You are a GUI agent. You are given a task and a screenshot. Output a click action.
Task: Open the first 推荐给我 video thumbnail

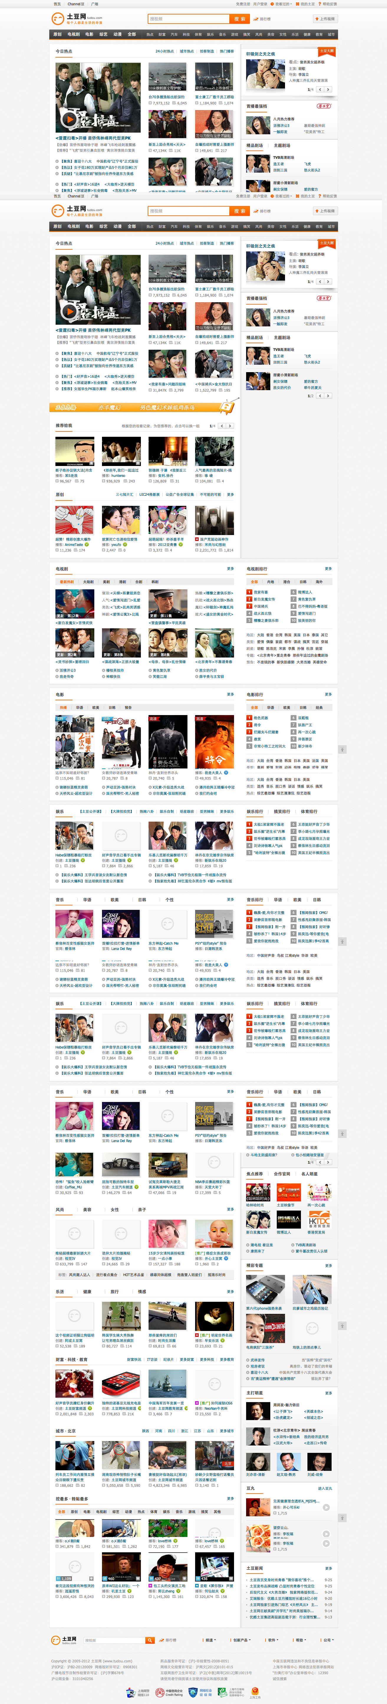tap(75, 451)
